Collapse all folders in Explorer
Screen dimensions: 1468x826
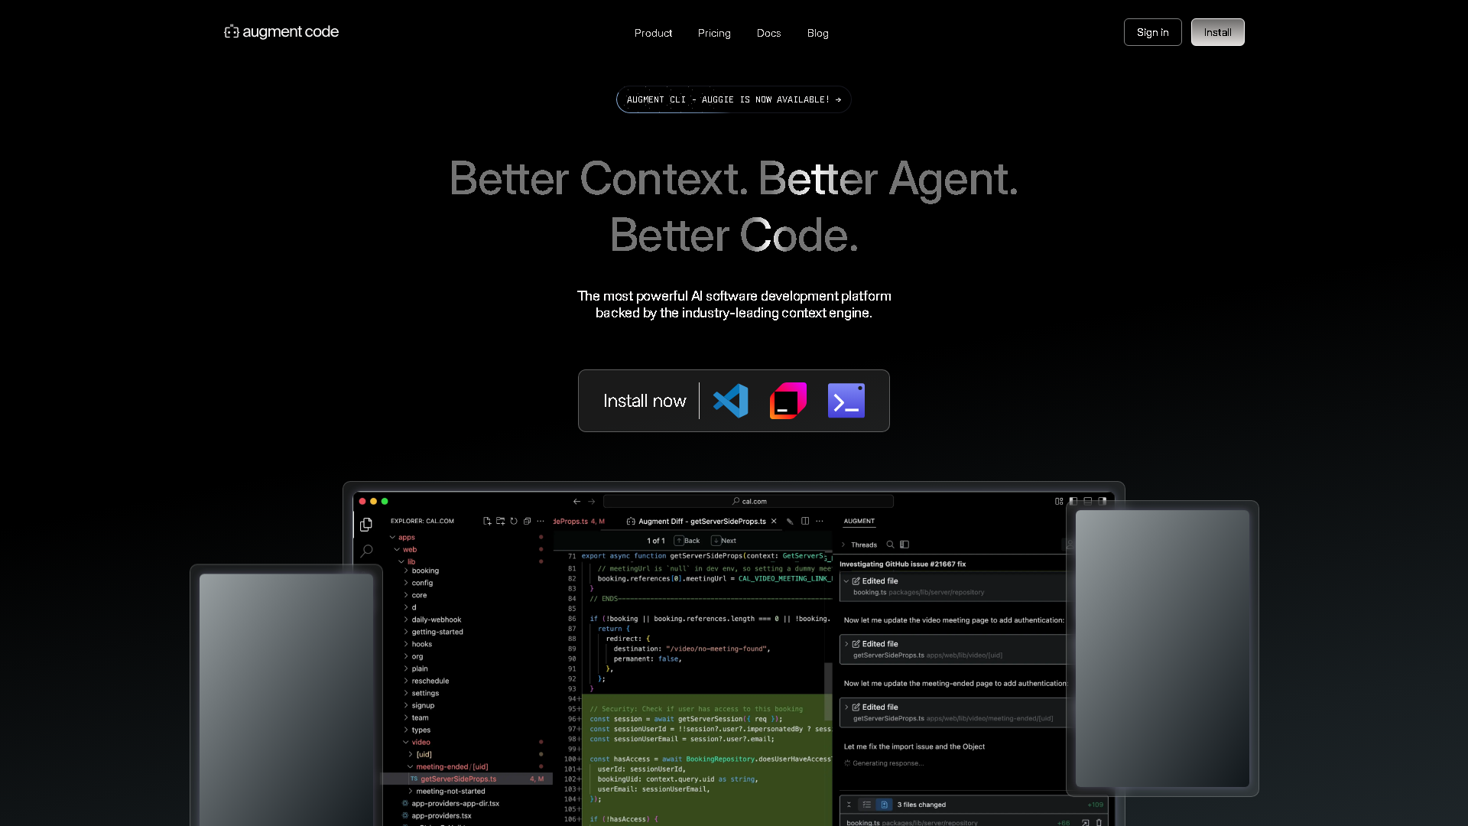527,521
